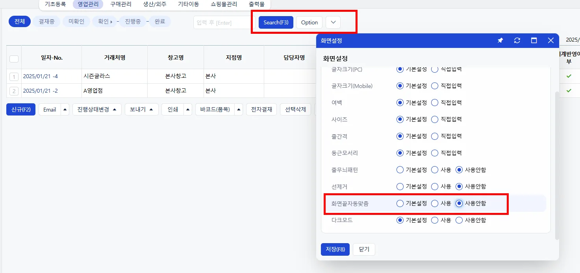Switch to 진행중 status tab
580x273 pixels.
[133, 22]
